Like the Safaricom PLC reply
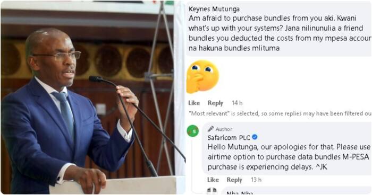 213,180
